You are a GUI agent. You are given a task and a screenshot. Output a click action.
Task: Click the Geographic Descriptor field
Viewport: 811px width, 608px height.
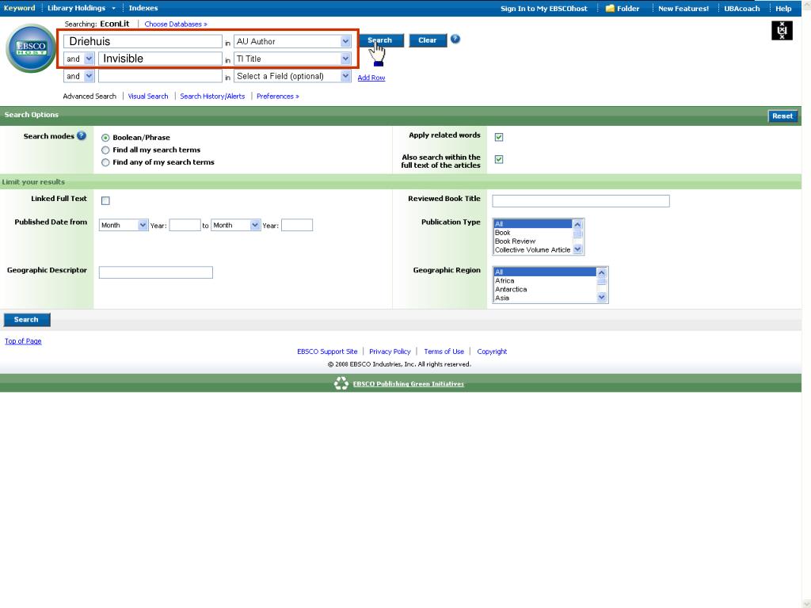click(156, 272)
